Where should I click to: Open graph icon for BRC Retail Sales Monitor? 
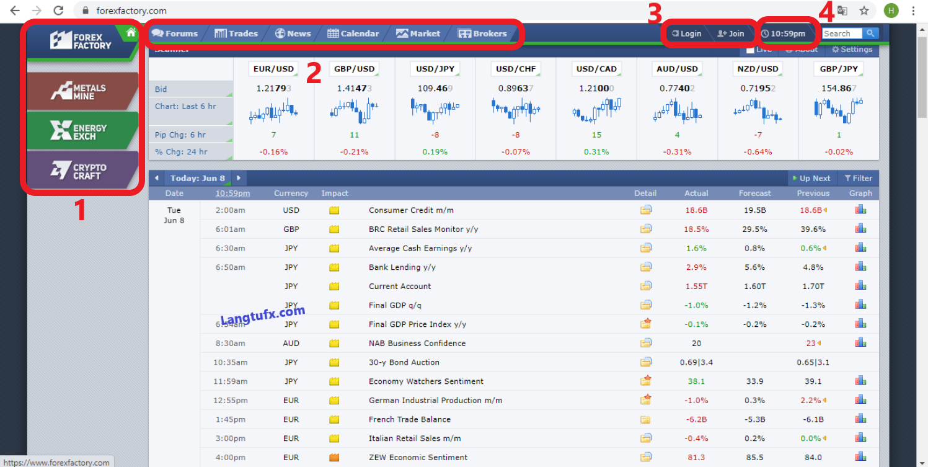coord(860,229)
